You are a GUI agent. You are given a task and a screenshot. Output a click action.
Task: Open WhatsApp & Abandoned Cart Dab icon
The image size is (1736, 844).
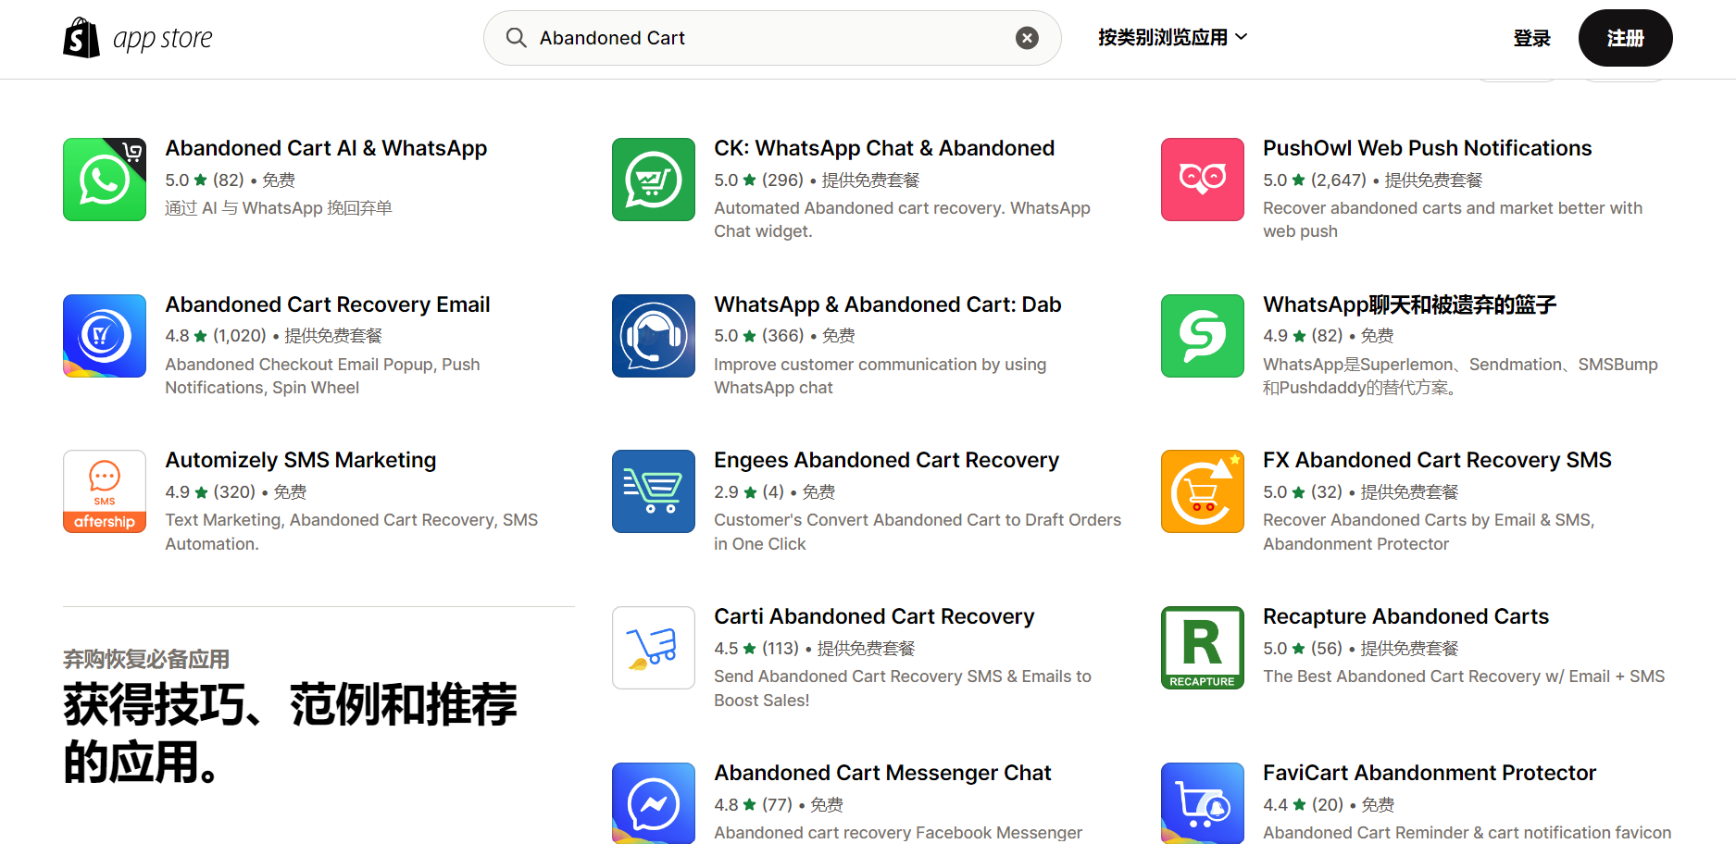click(x=654, y=336)
